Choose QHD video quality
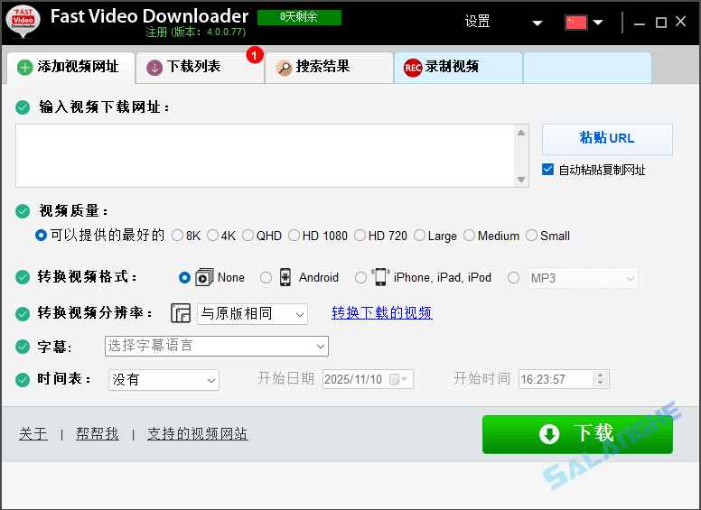Screen dimensions: 701x510 tap(248, 236)
